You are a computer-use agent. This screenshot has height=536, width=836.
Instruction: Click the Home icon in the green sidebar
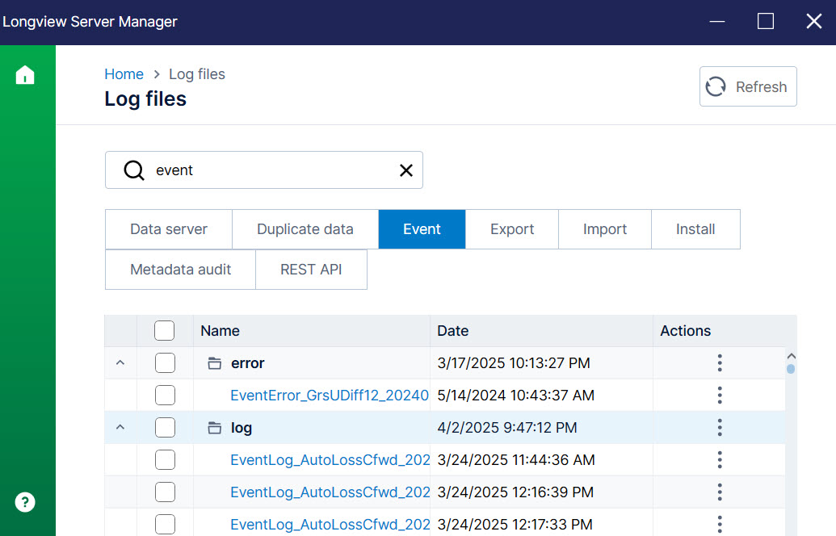point(25,74)
